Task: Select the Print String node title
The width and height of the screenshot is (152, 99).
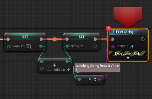Action: (x=125, y=32)
